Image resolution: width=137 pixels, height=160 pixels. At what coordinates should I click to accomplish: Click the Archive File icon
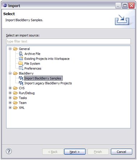[21, 54]
